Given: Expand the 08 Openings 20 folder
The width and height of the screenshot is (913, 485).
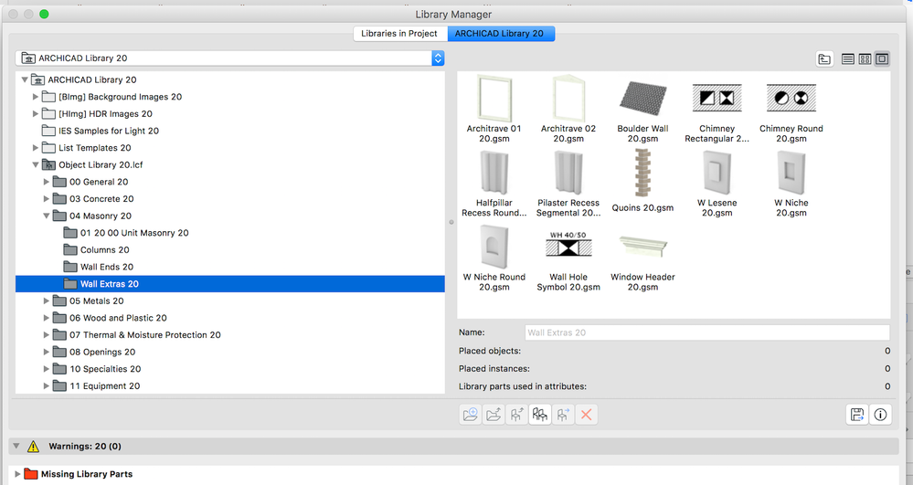Looking at the screenshot, I should [47, 352].
